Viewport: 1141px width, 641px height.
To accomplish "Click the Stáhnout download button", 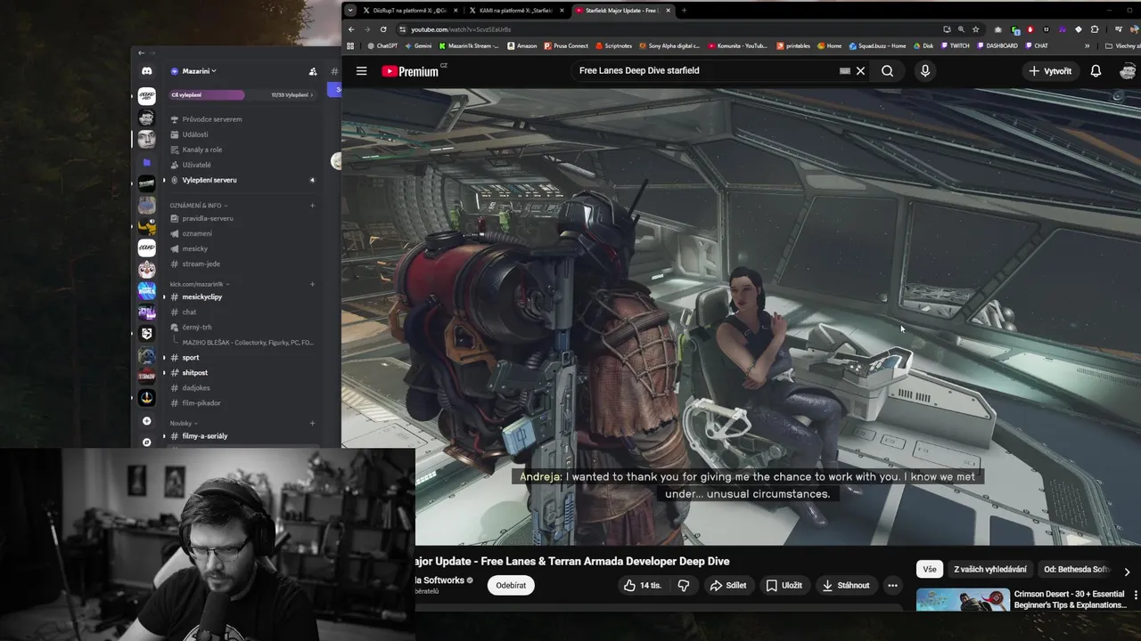I will (845, 585).
